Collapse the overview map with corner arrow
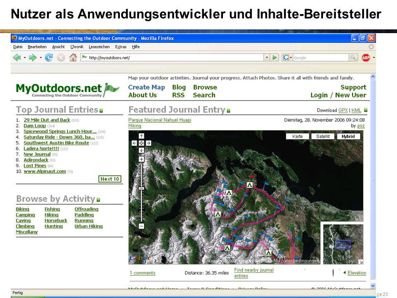Screen dimensions: 397x298 point(361,262)
